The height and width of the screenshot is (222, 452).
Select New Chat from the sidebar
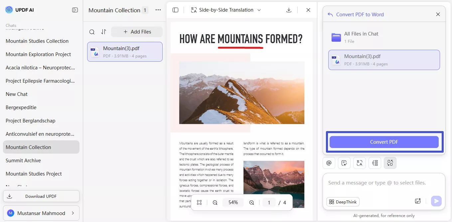(16, 94)
